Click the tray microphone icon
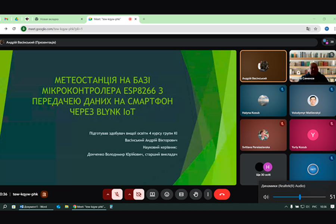 click(x=292, y=206)
